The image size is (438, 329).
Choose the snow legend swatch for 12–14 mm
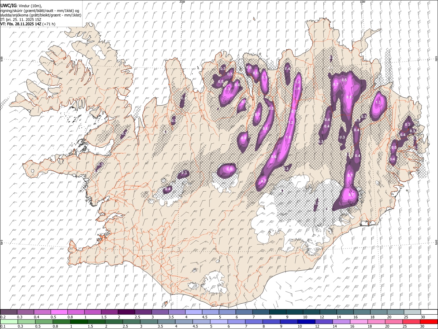click(x=328, y=312)
